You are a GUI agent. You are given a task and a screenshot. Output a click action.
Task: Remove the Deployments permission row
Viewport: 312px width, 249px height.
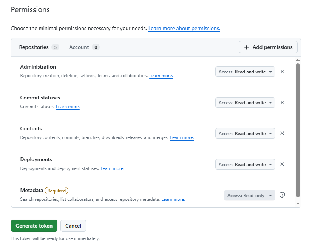(x=282, y=164)
